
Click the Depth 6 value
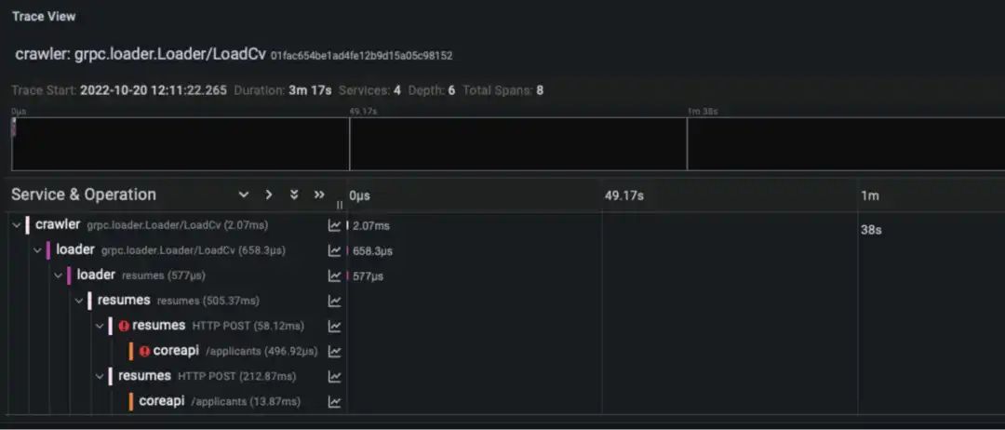tap(451, 90)
